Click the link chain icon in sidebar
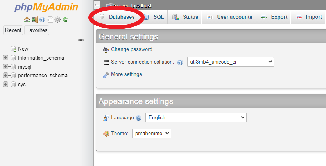This screenshot has height=166, width=326. [x=81, y=40]
